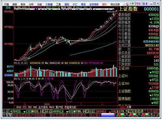The image size is (162, 120).
Task: Close the 大智慧 window
Action: tap(158, 4)
